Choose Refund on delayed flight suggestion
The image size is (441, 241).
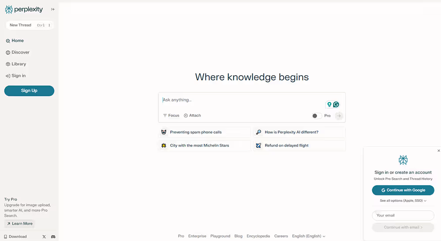tap(299, 146)
